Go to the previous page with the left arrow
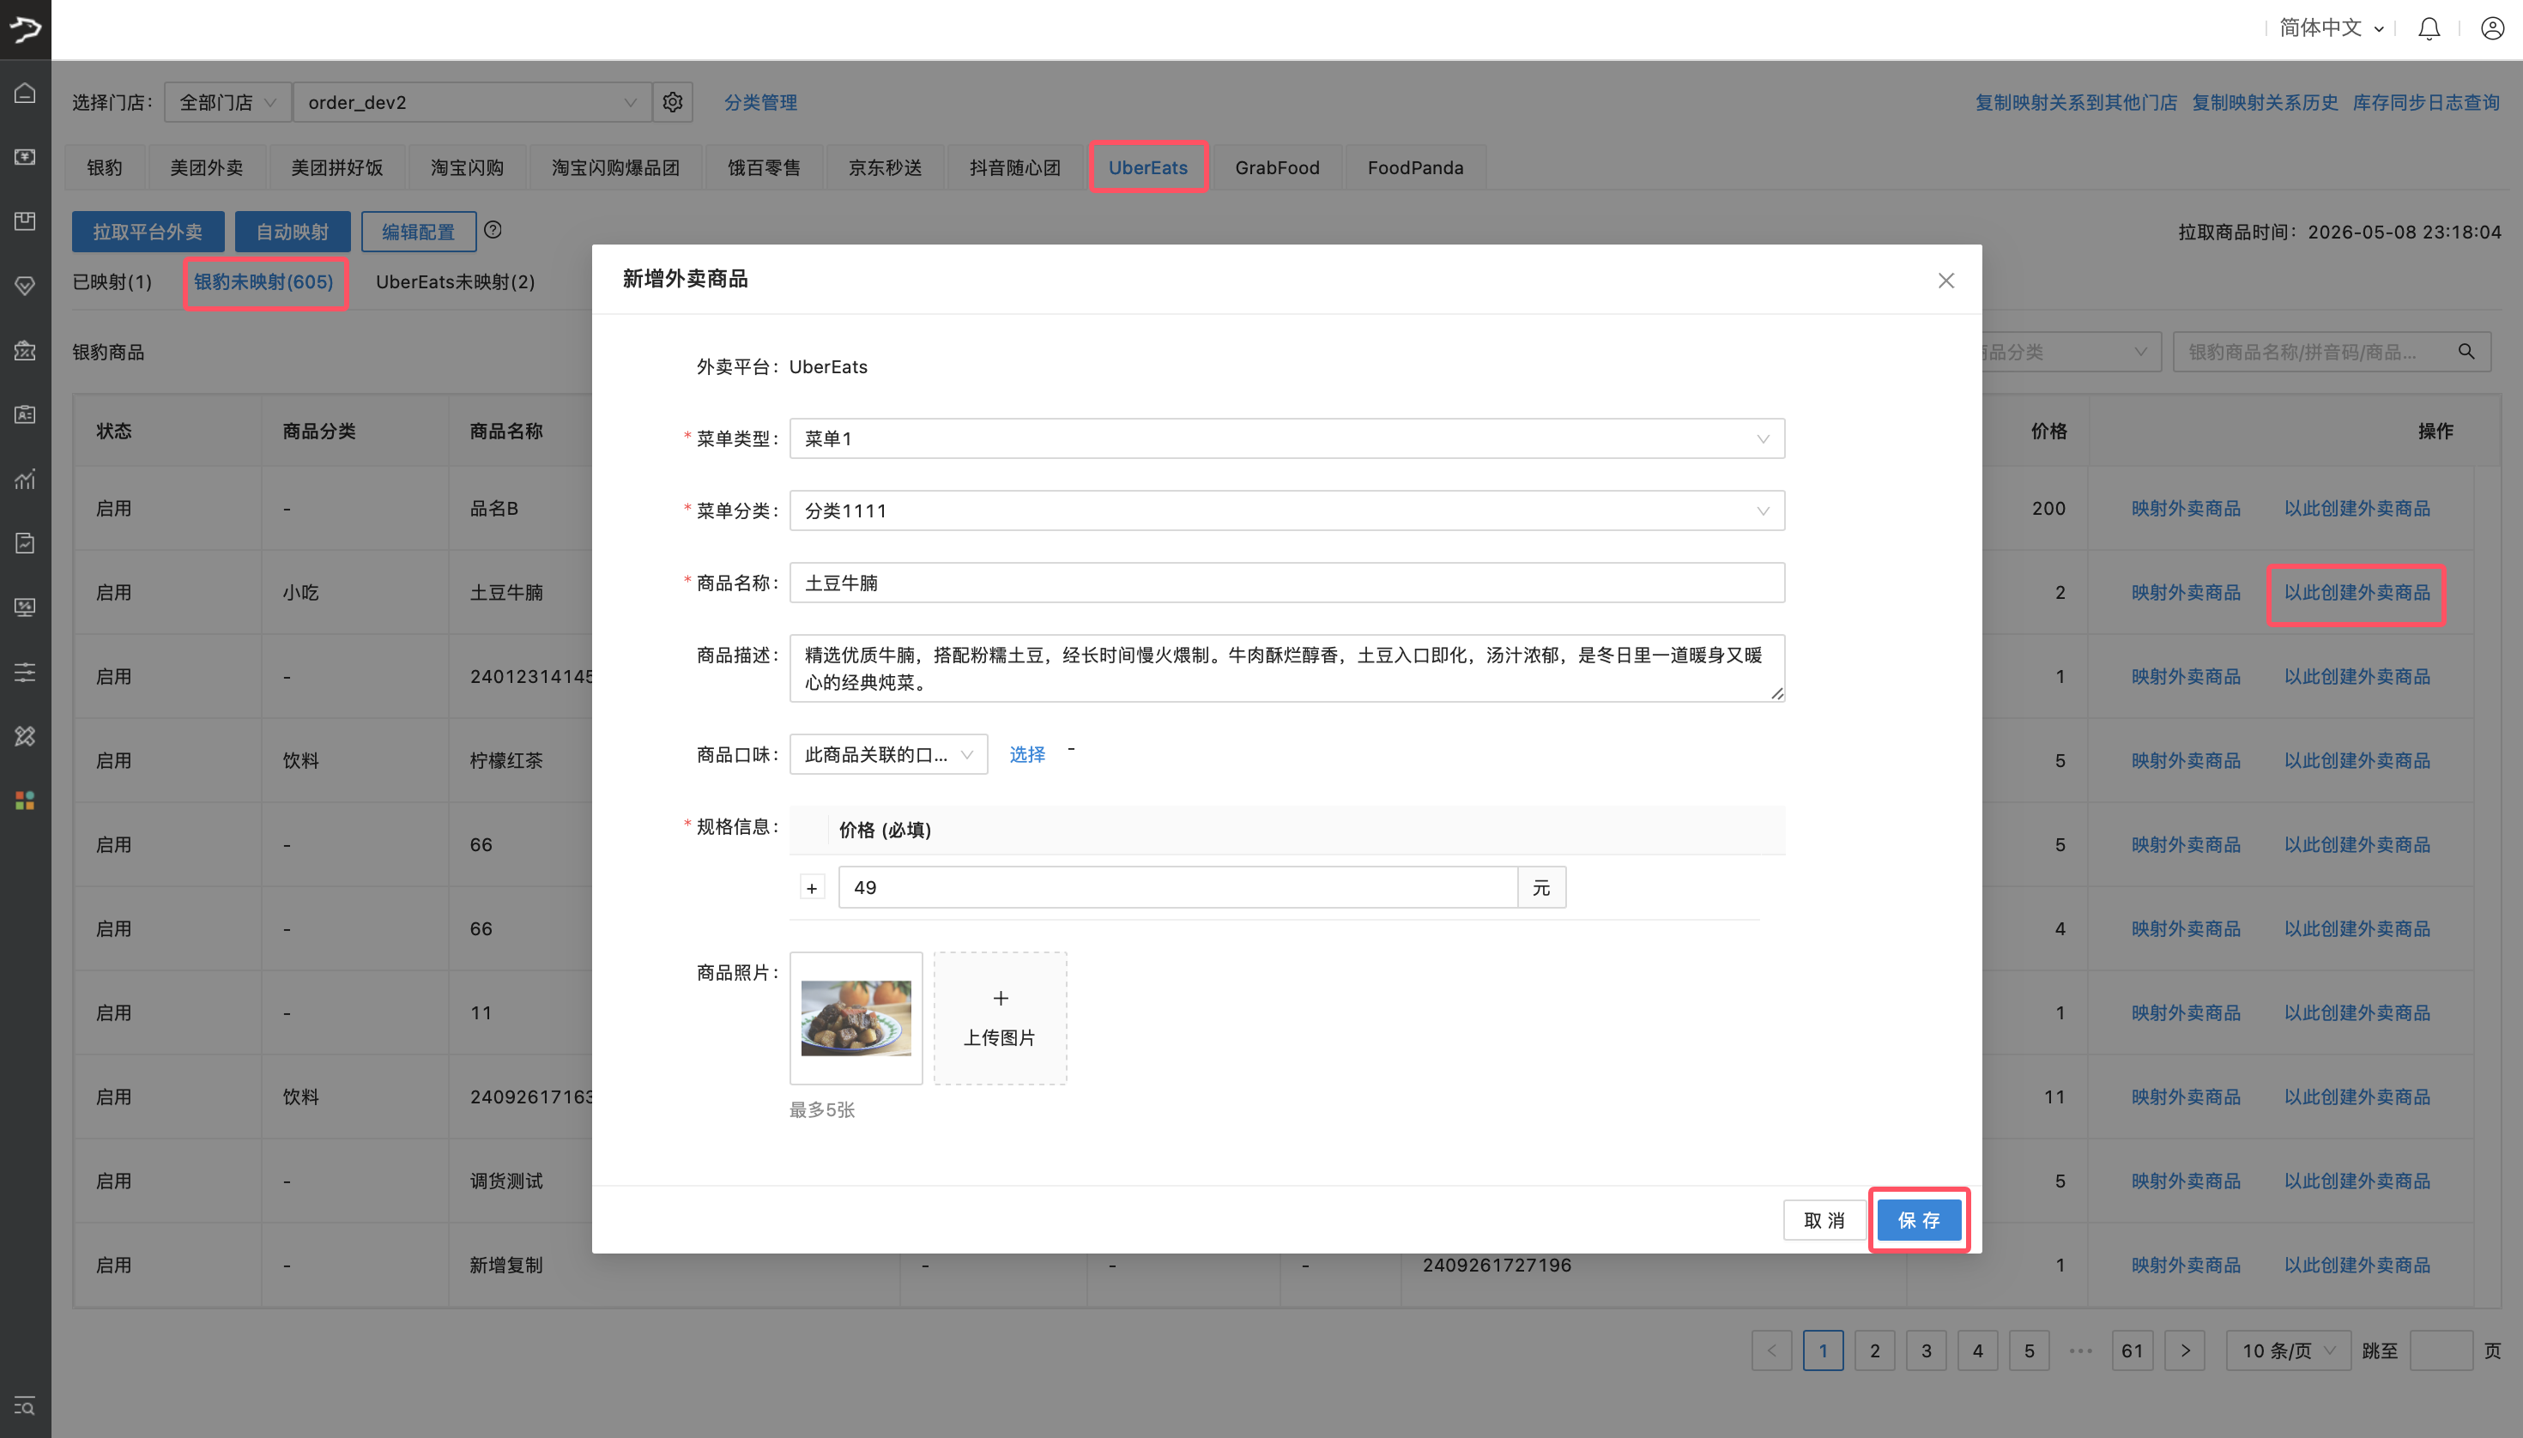This screenshot has width=2523, height=1438. (1772, 1350)
